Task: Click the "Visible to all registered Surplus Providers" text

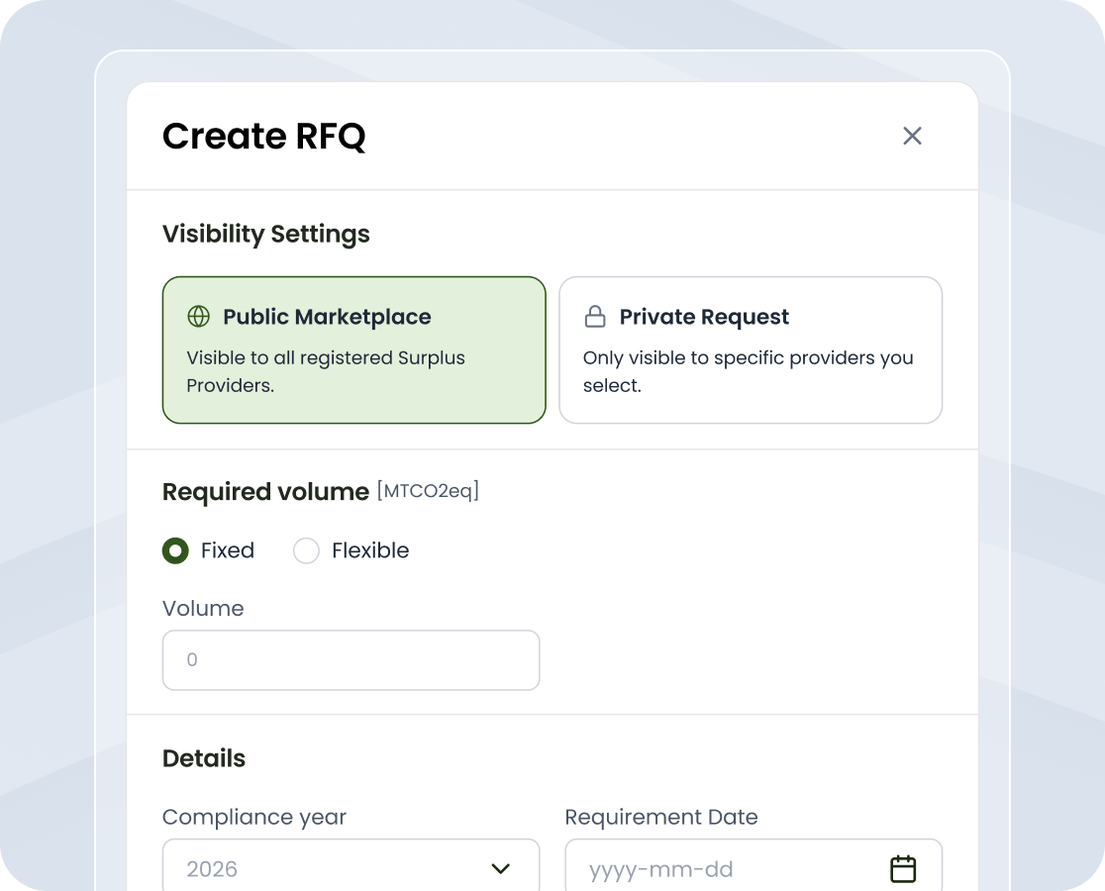Action: click(326, 371)
